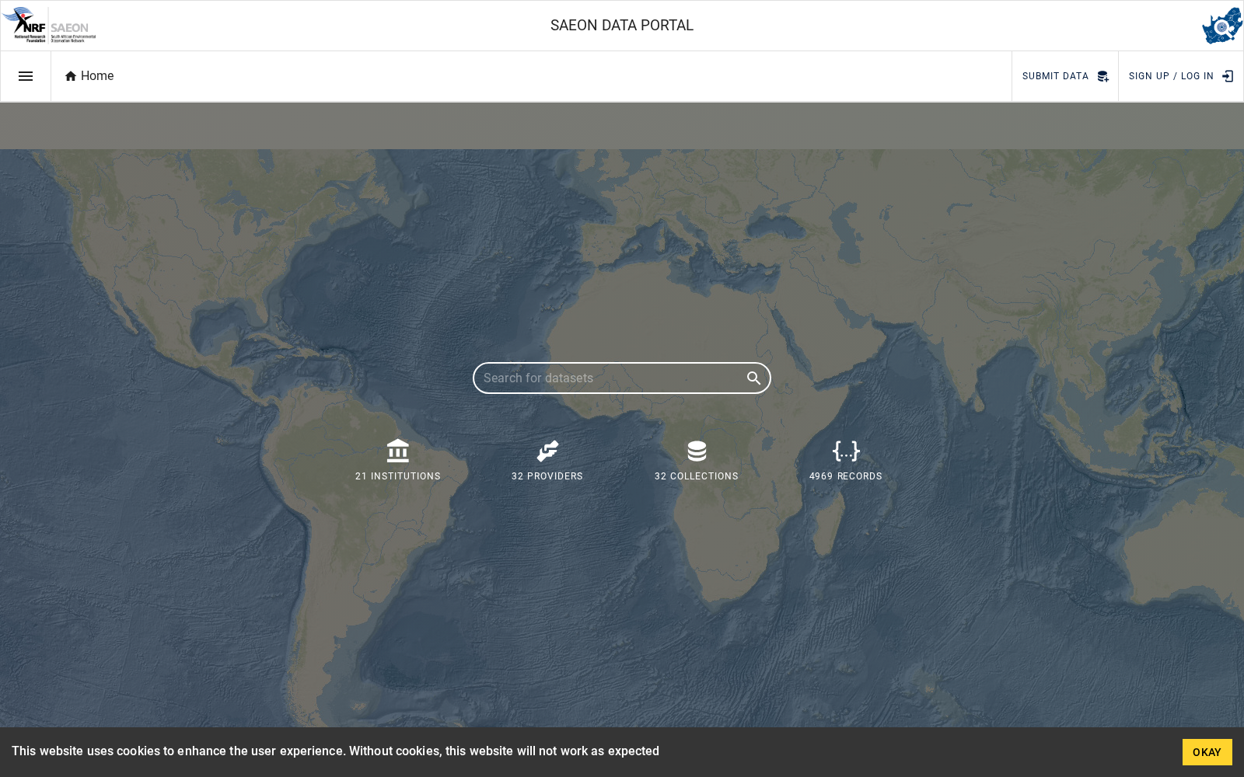Click the SAEON Data Portal title
This screenshot has width=1244, height=777.
pyautogui.click(x=622, y=26)
